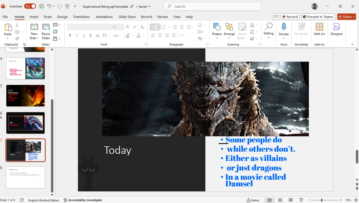Image resolution: width=359 pixels, height=203 pixels.
Task: Increase zoom using the zoom slider
Action: click(x=340, y=200)
